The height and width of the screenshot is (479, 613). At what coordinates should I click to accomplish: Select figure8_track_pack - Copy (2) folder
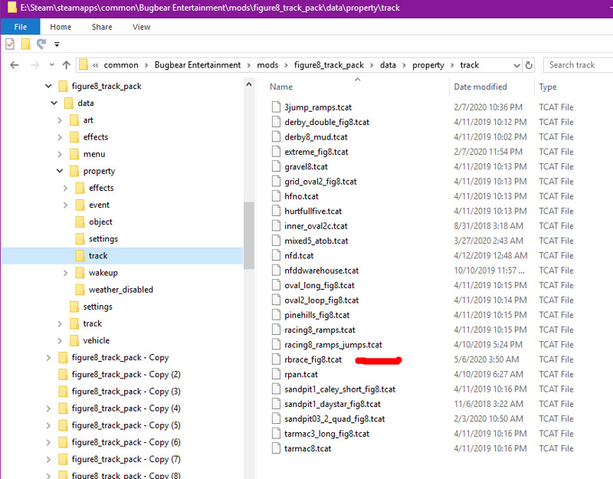pyautogui.click(x=126, y=375)
